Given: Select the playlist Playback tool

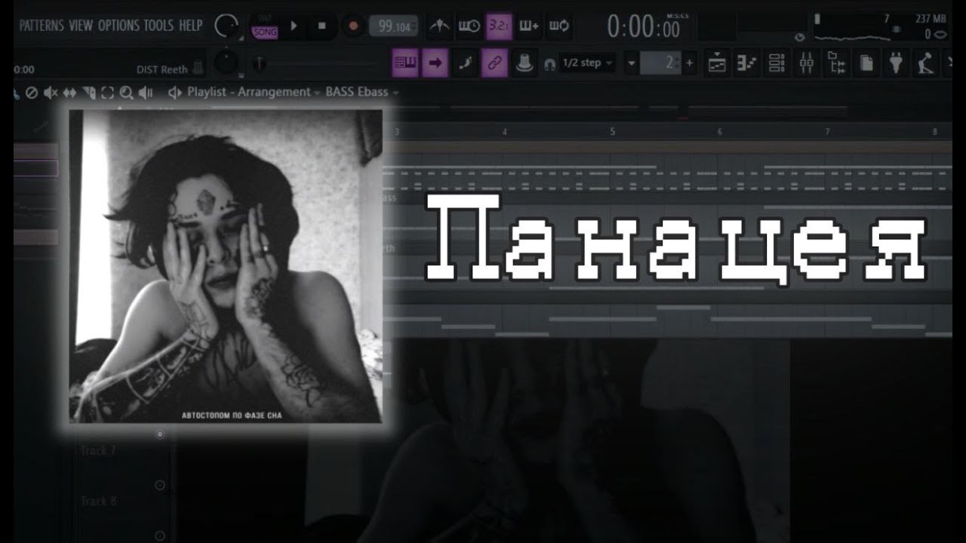Looking at the screenshot, I should pyautogui.click(x=146, y=93).
